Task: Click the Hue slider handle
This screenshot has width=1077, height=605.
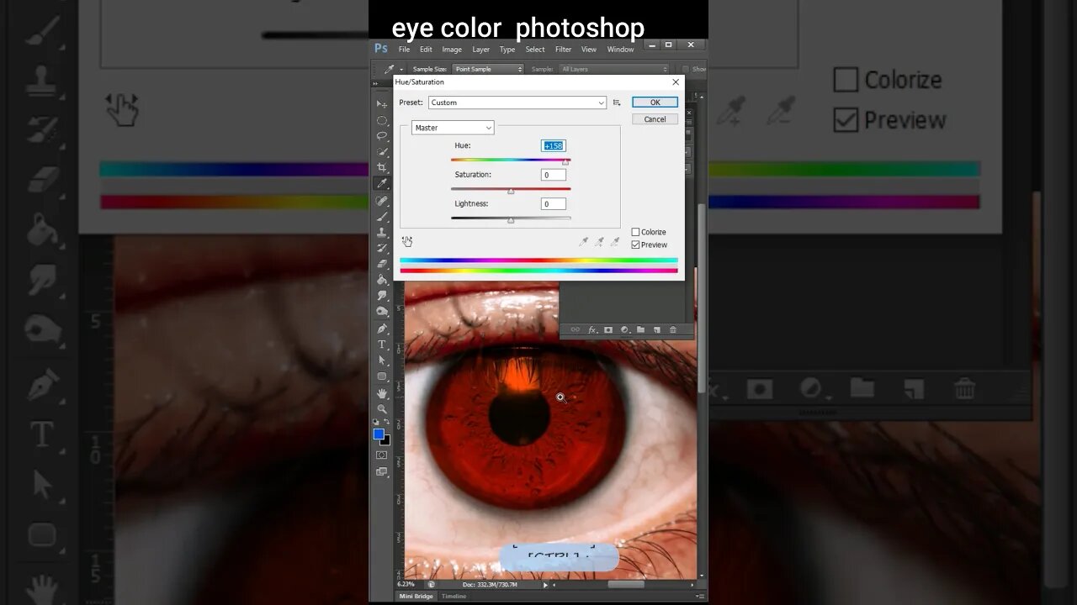Action: tap(565, 162)
